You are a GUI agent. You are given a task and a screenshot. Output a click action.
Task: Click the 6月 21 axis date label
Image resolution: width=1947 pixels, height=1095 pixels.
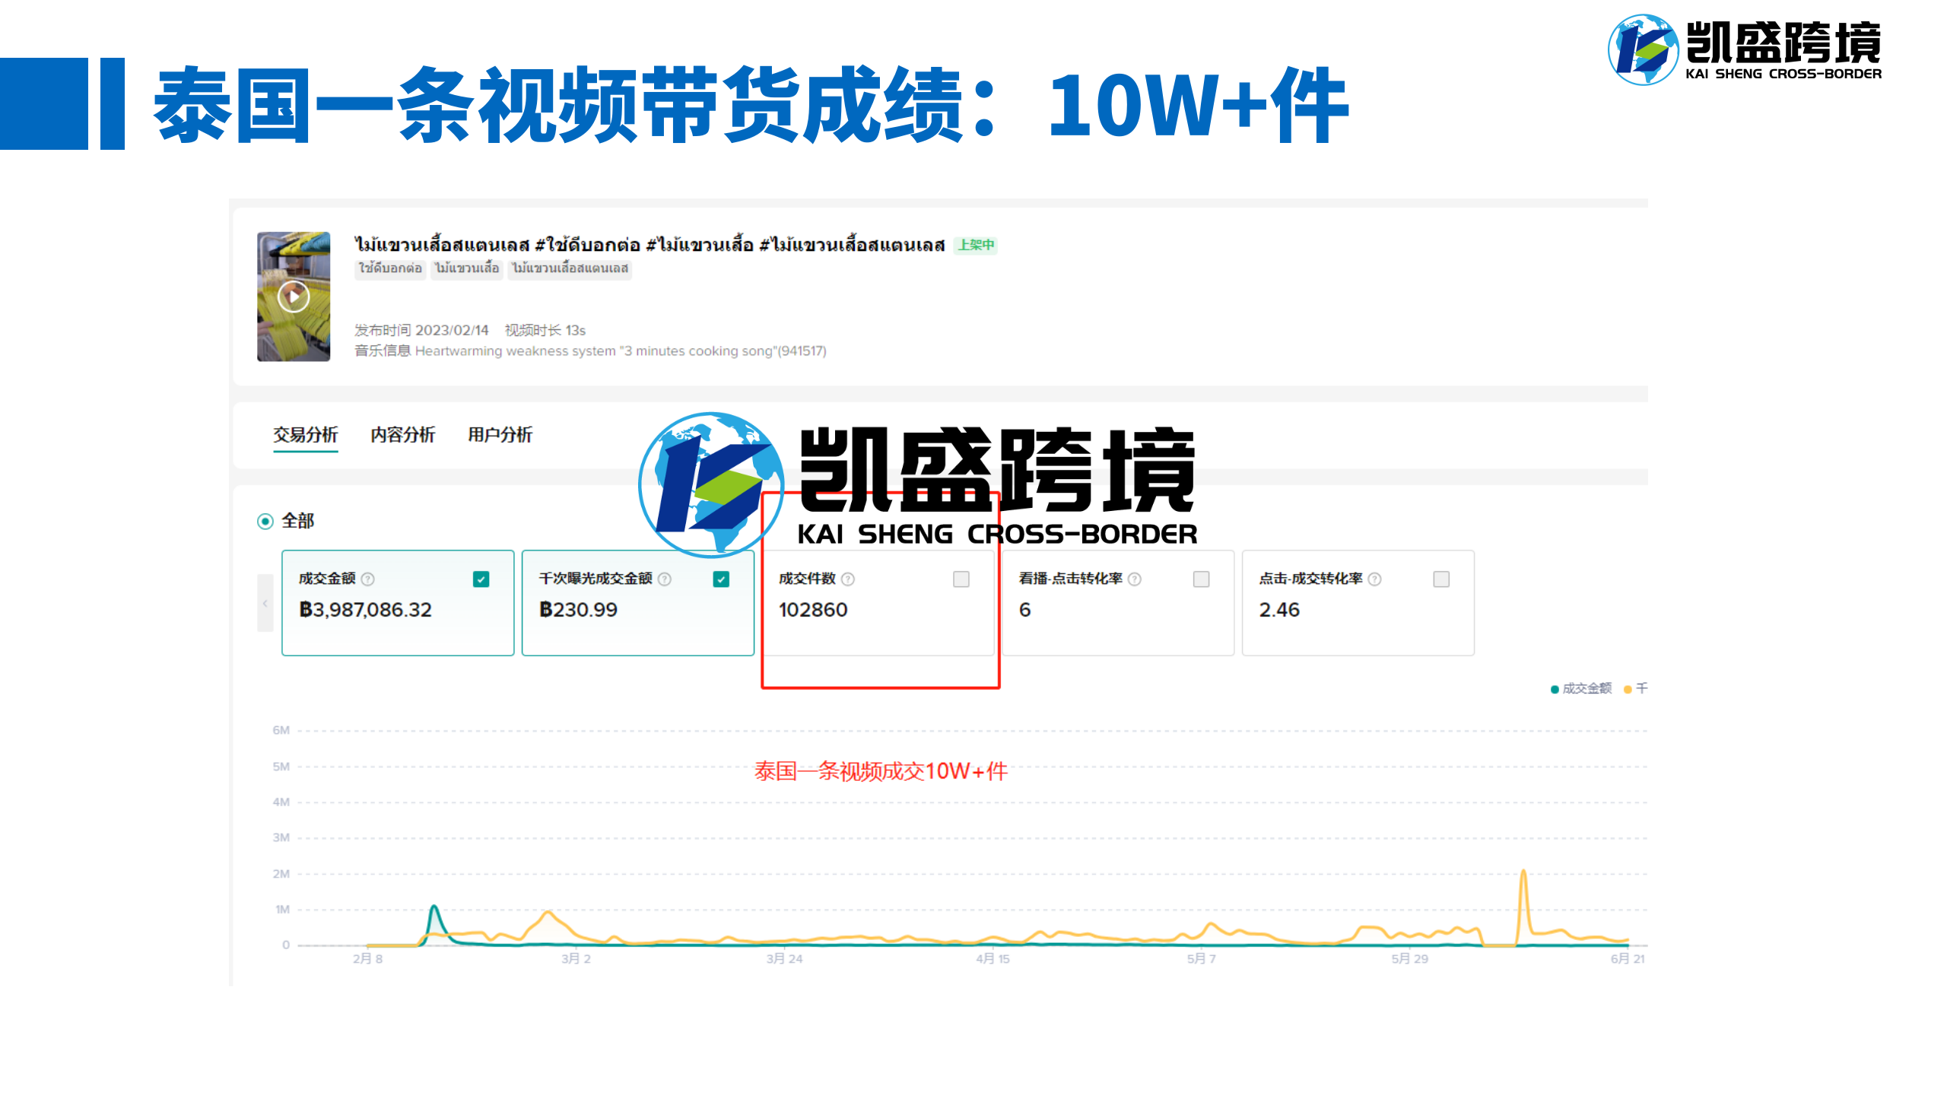coord(1628,959)
